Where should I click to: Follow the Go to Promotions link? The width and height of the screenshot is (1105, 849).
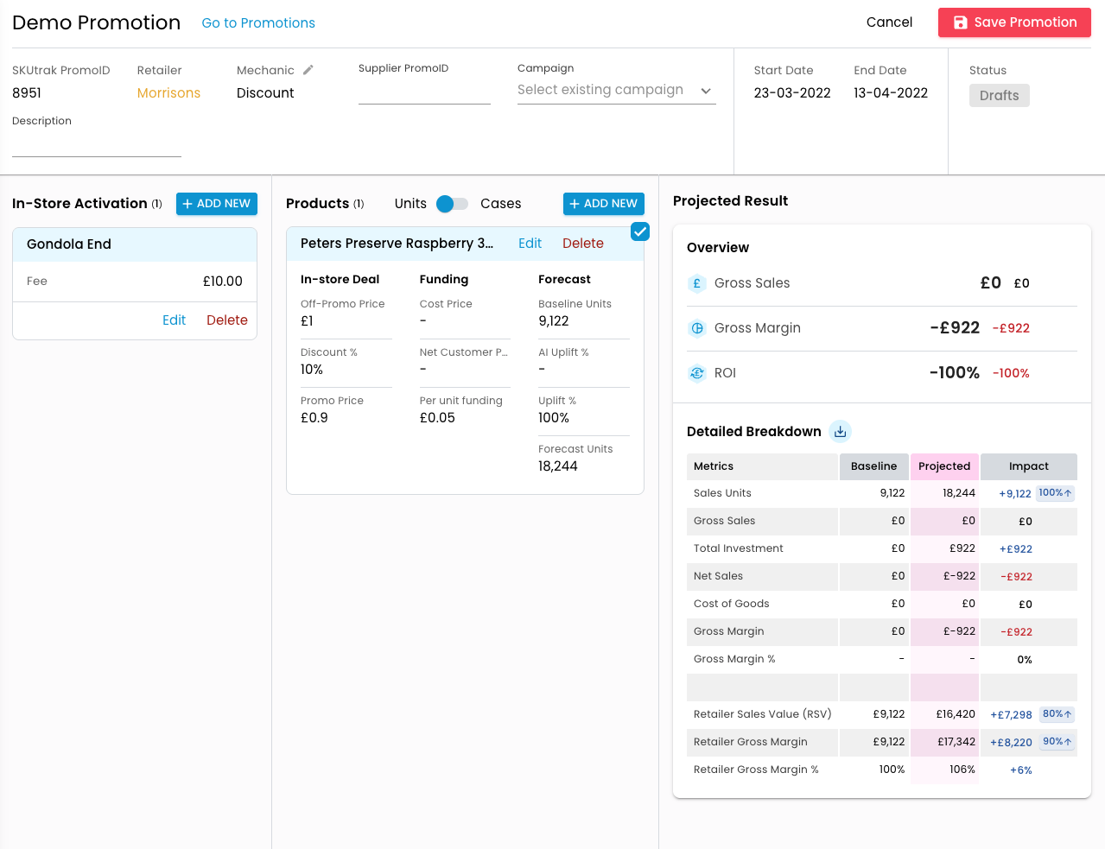[x=258, y=23]
